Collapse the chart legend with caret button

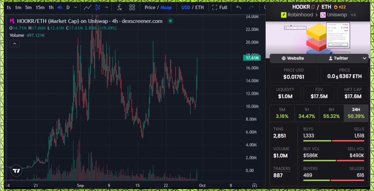pos(15,44)
